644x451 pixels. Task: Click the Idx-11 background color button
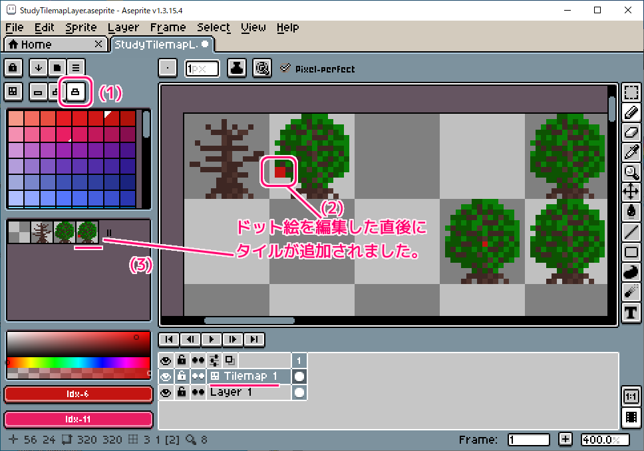pos(79,420)
